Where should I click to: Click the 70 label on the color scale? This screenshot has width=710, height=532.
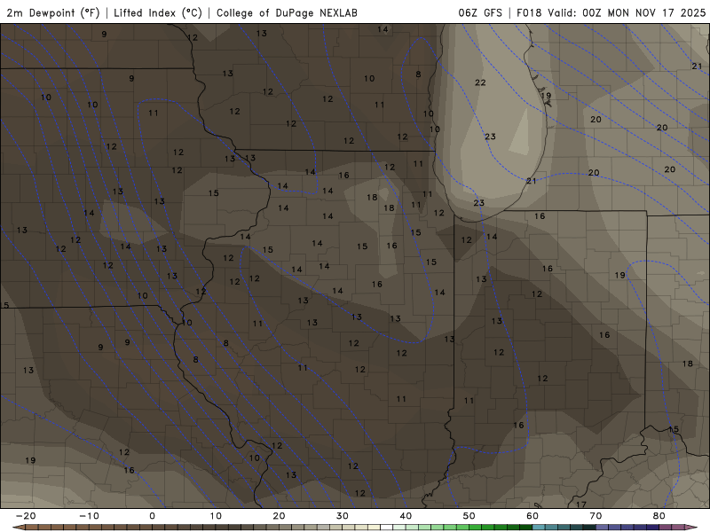596,516
